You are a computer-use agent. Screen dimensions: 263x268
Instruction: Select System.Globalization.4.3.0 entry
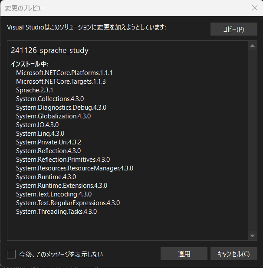[53, 116]
